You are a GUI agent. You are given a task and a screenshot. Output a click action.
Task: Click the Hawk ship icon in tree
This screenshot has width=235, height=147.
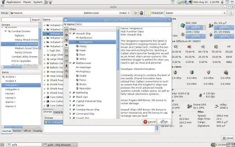[76, 51]
